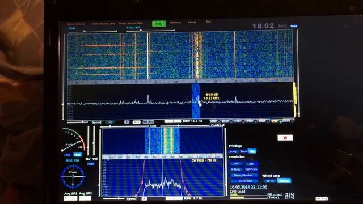Toggle the ZAP button

[x=236, y=164]
